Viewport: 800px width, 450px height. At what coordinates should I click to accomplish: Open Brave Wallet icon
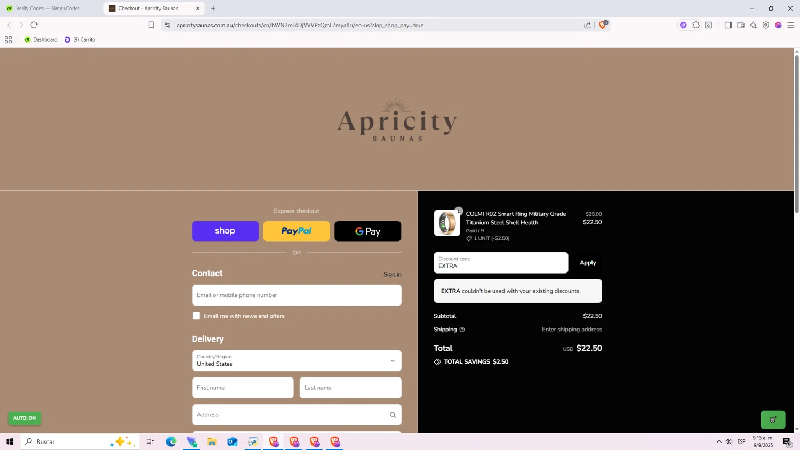tap(741, 25)
